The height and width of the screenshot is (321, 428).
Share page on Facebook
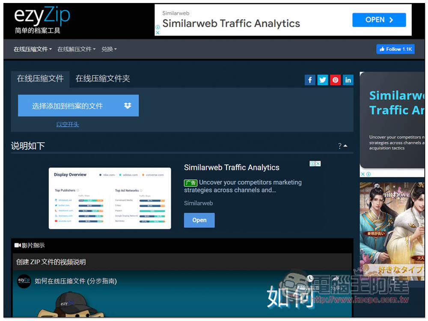310,80
